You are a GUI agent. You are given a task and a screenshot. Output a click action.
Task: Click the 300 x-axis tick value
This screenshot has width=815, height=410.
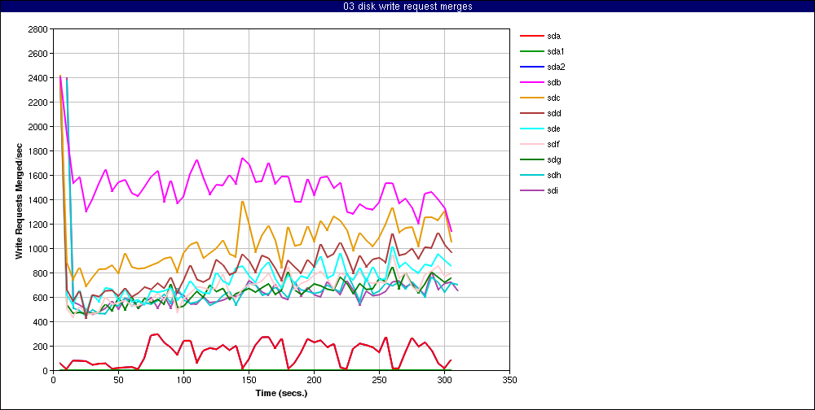444,380
